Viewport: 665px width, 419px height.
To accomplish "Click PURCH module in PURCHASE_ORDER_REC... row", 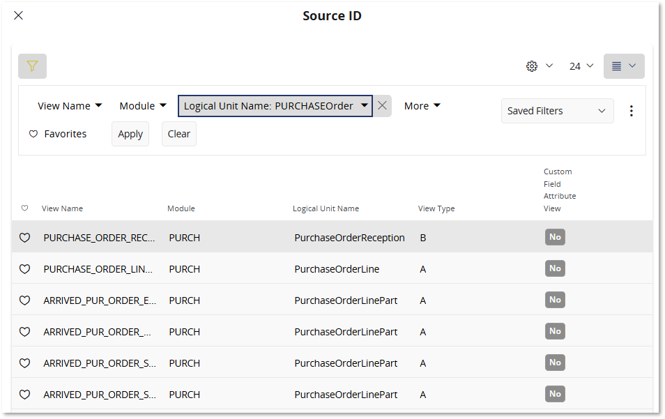I will (185, 238).
